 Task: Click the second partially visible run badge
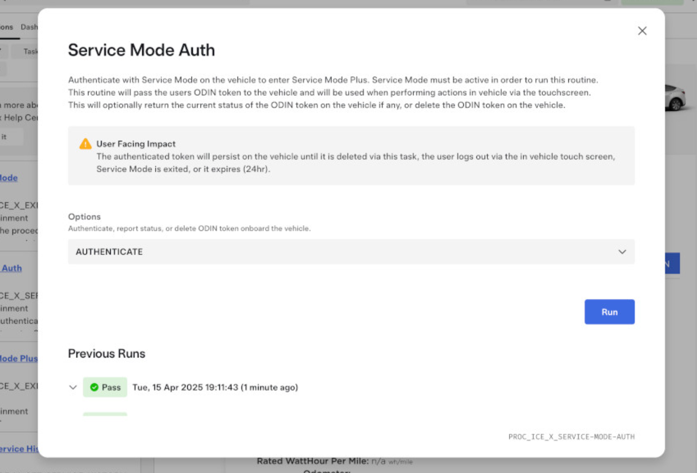[x=105, y=414]
